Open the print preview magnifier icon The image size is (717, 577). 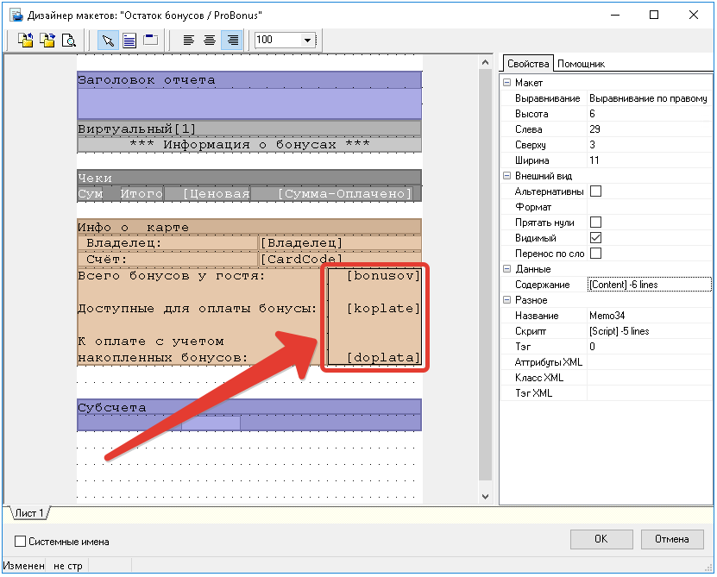coord(68,41)
